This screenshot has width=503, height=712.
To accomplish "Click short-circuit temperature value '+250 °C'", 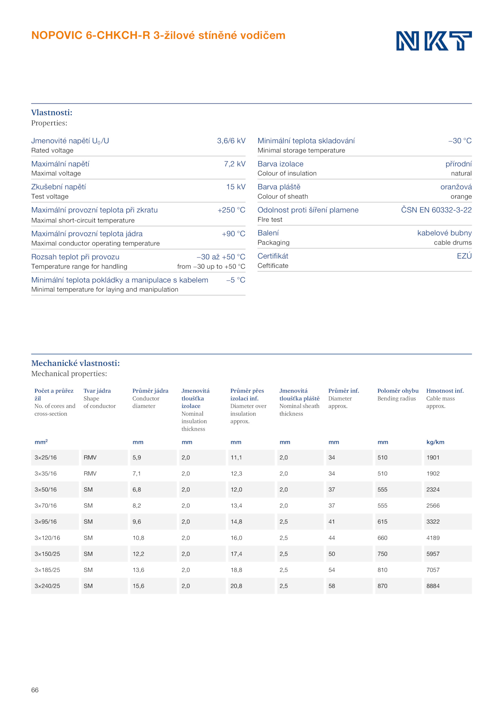I will click(231, 210).
